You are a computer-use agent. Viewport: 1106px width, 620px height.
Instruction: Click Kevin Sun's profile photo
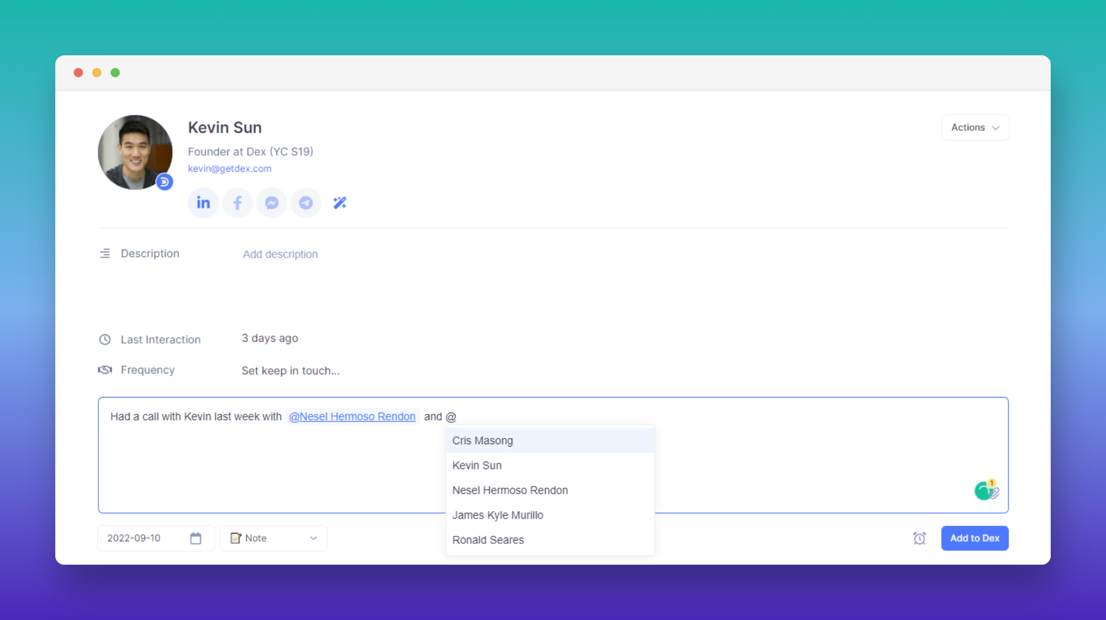[x=135, y=153]
